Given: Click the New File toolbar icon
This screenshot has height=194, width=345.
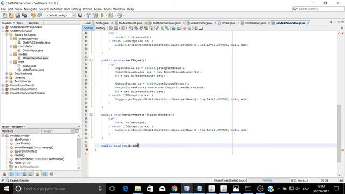Looking at the screenshot, I should pos(5,15).
